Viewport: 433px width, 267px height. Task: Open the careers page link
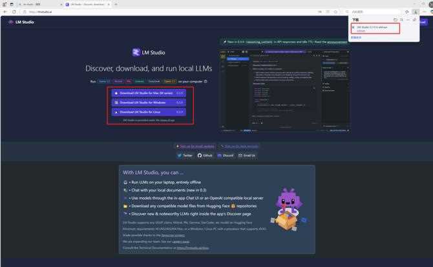click(181, 242)
